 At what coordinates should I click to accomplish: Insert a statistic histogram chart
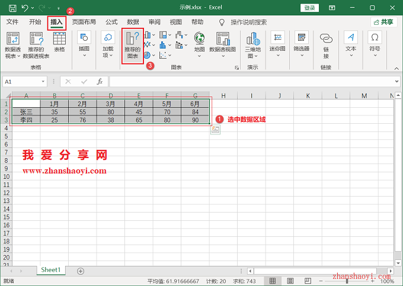point(165,45)
